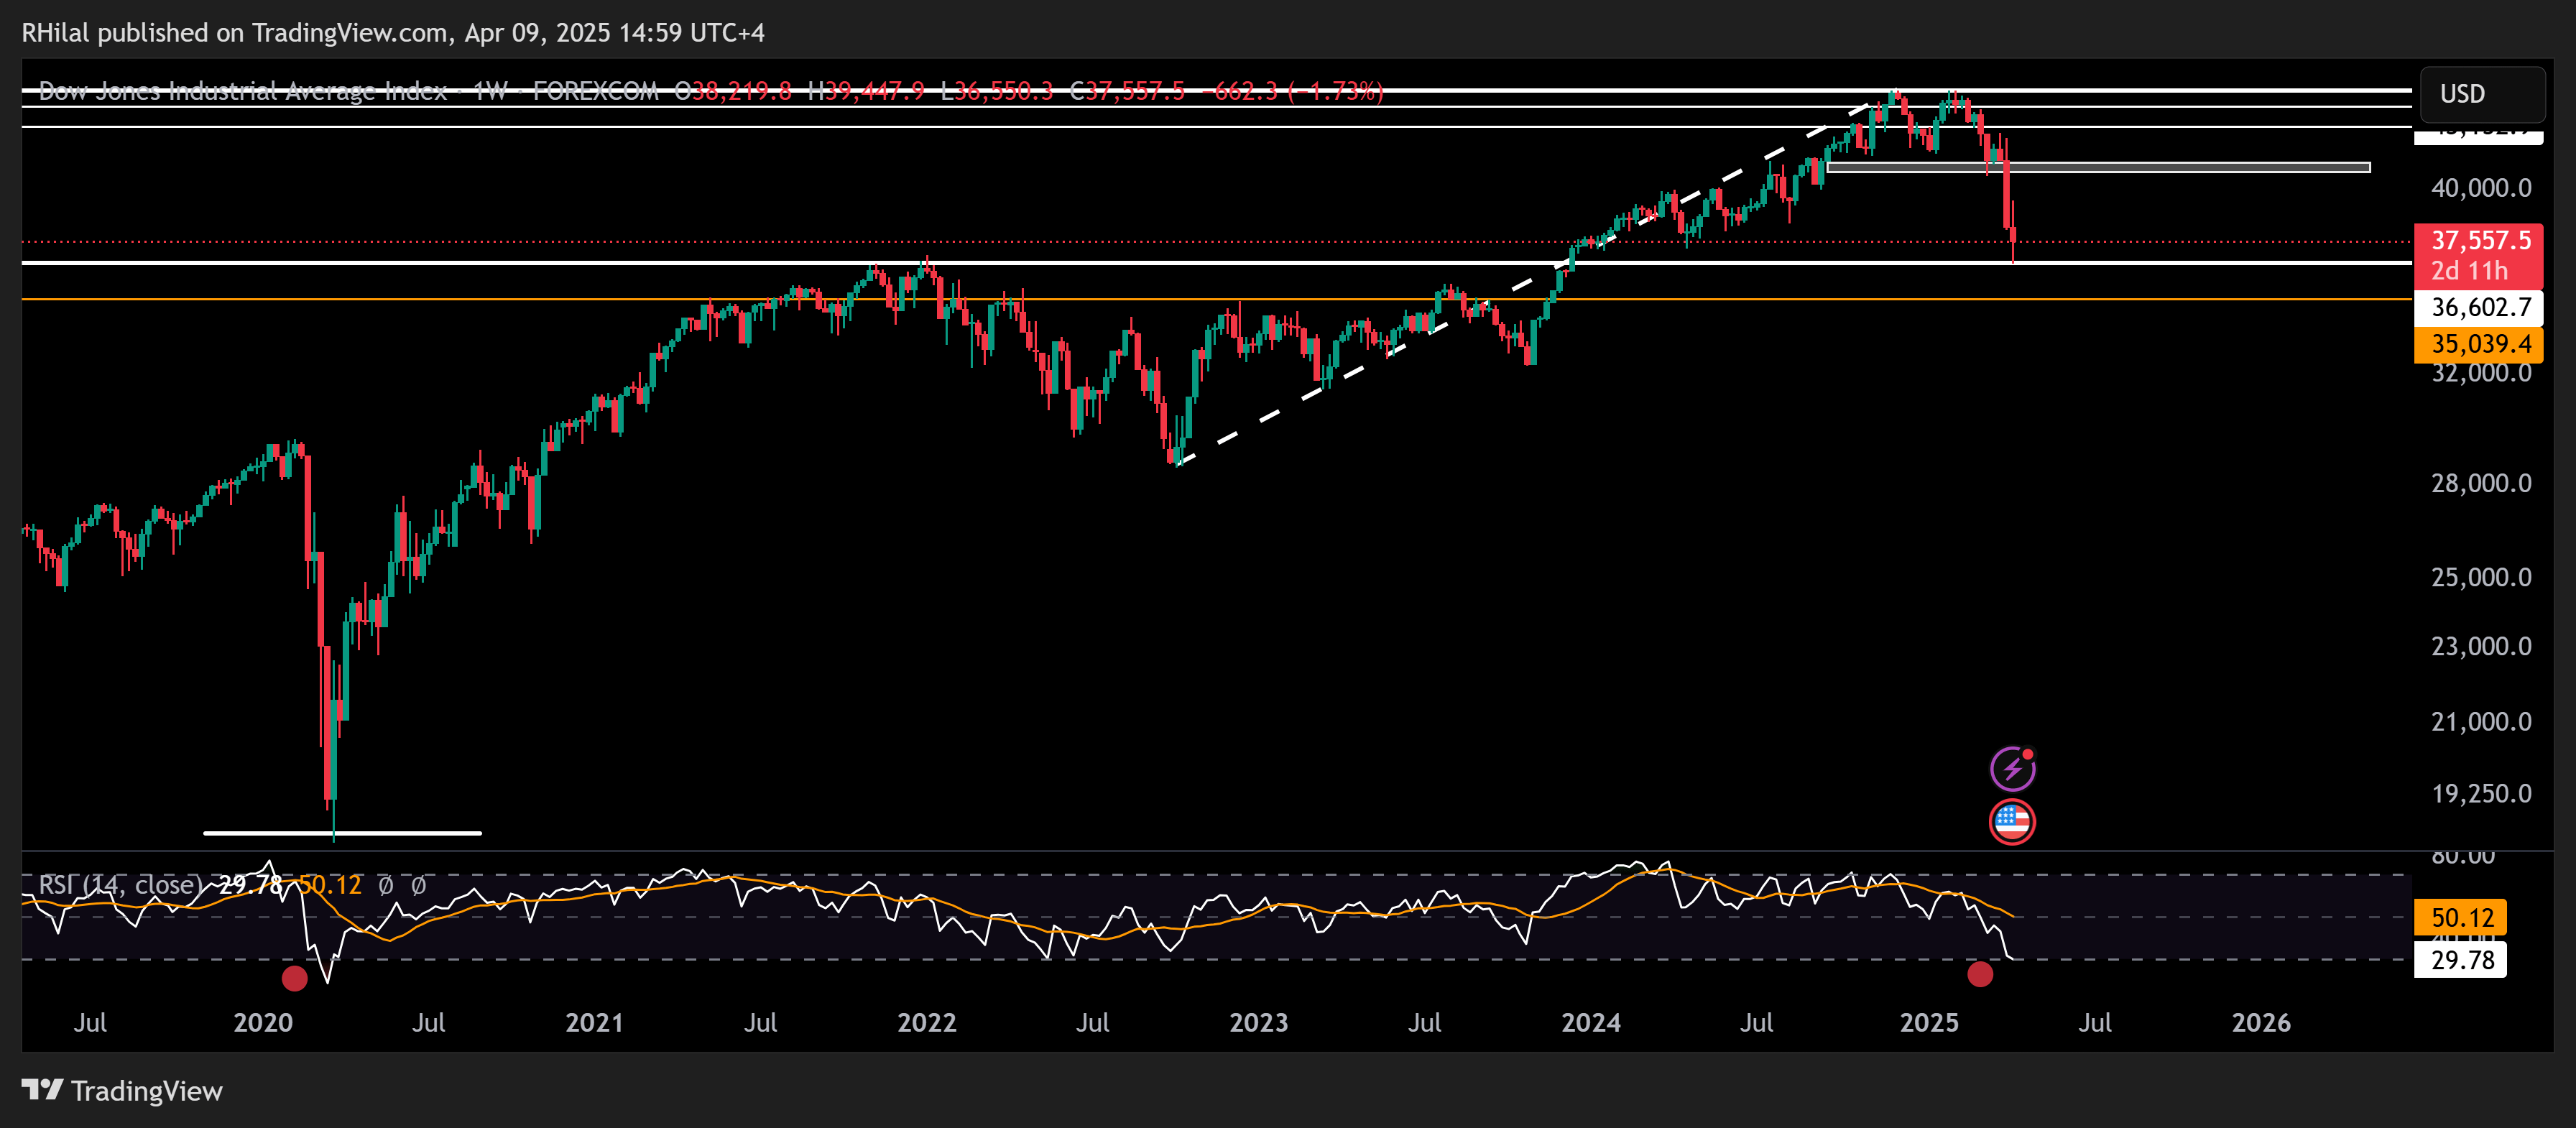Click the TradingView logo at bottom left
The width and height of the screenshot is (2576, 1128).
(x=122, y=1090)
